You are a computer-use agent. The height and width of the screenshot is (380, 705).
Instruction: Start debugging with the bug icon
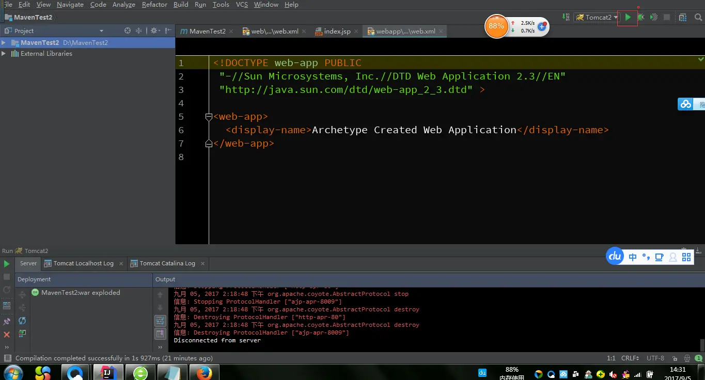641,17
